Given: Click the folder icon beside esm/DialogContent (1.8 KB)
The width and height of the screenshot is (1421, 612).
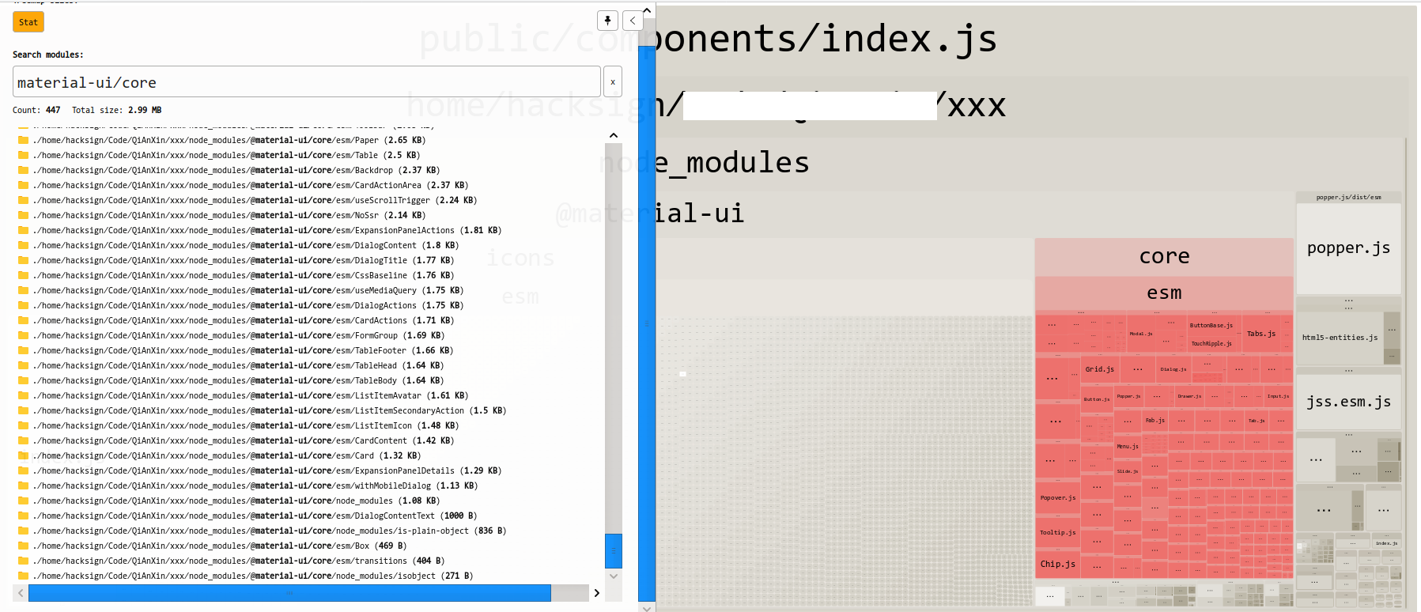Looking at the screenshot, I should pyautogui.click(x=24, y=245).
